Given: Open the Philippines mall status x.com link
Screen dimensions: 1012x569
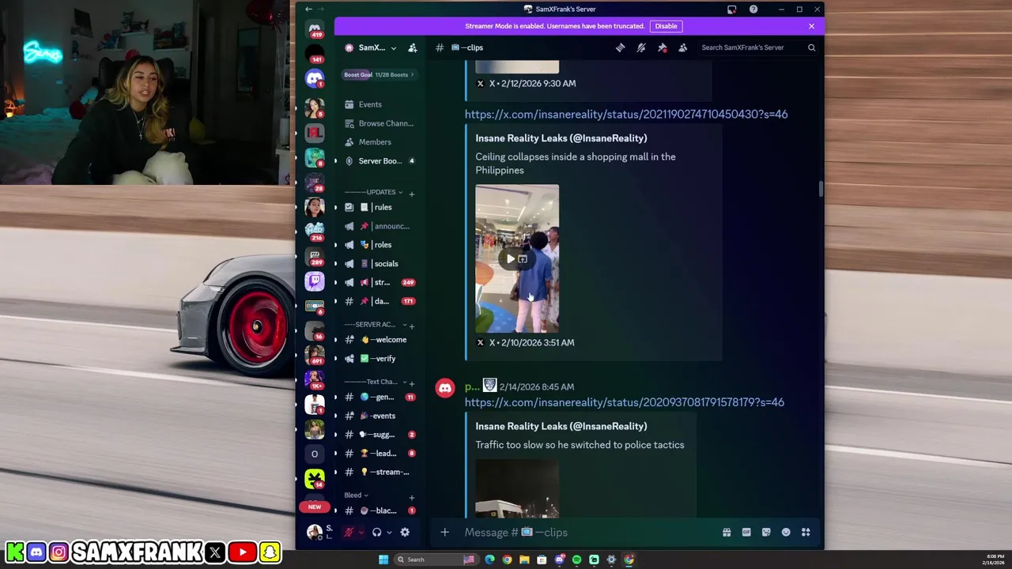Looking at the screenshot, I should tap(626, 115).
